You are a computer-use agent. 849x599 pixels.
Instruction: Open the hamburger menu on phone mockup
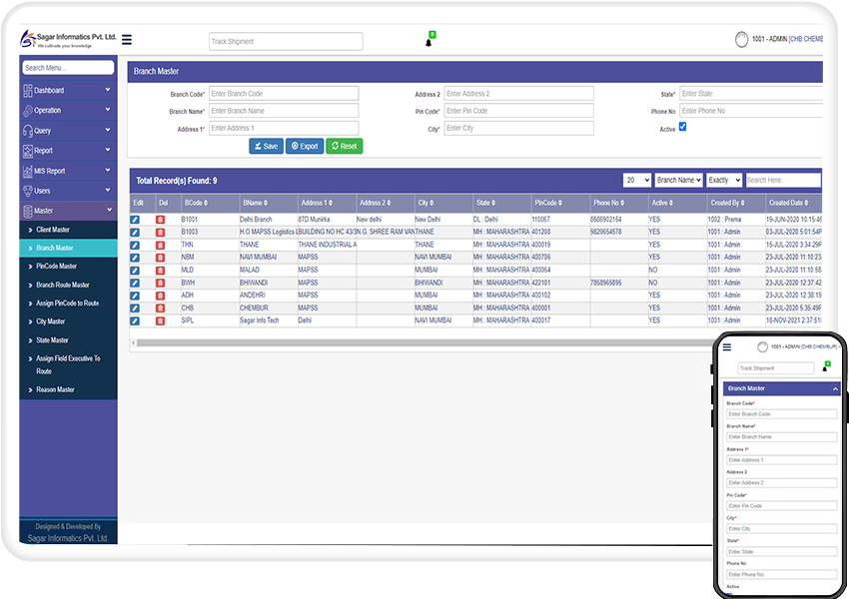tap(727, 347)
